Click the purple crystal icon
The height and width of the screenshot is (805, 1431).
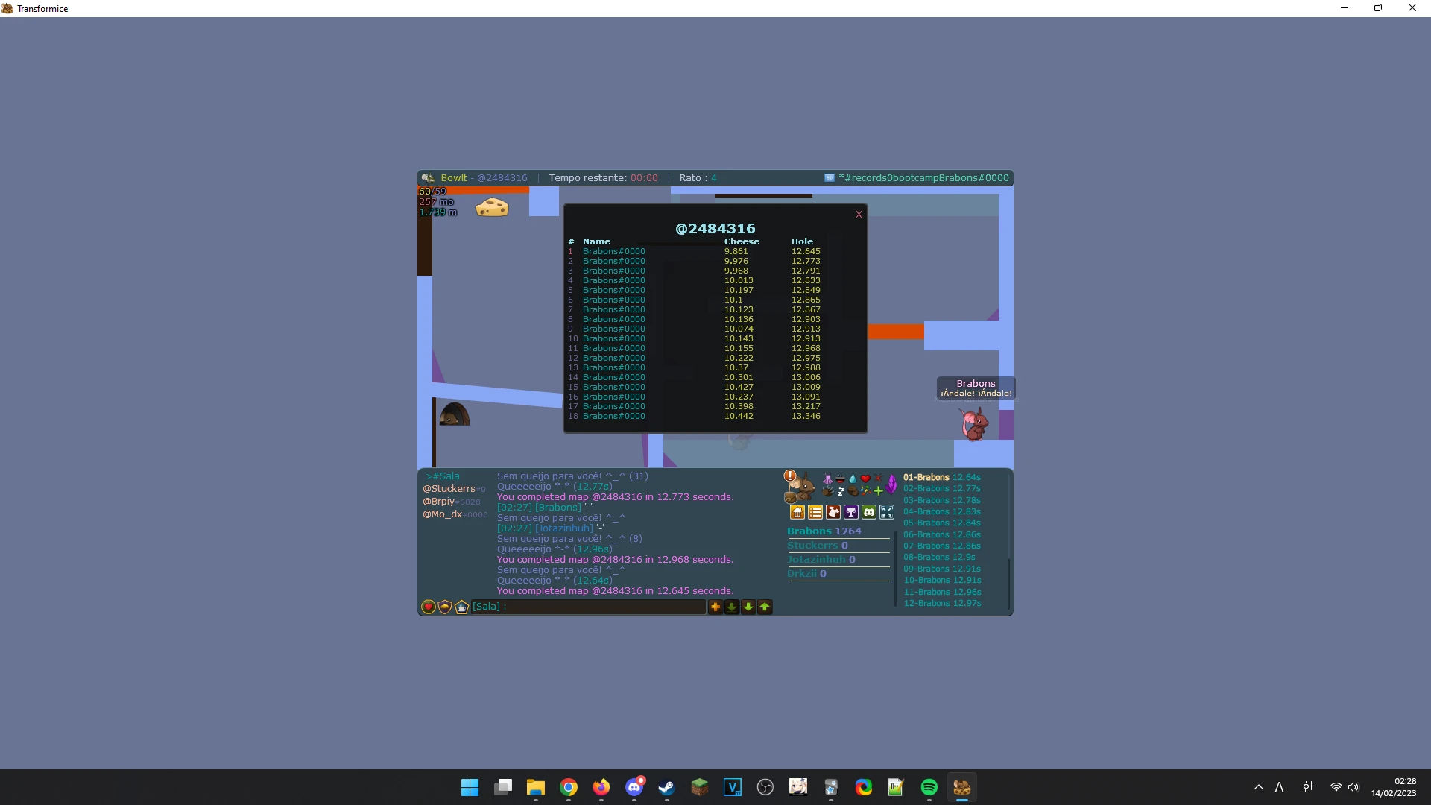tap(891, 484)
